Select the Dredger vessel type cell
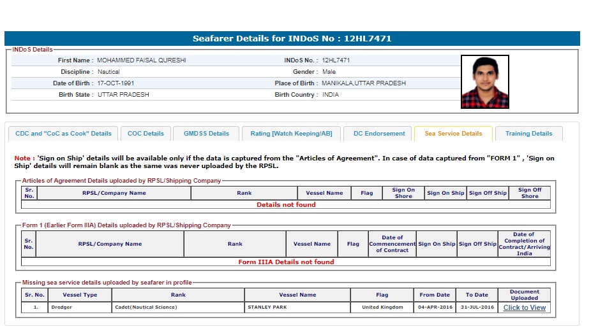The height and width of the screenshot is (331, 591). (80, 307)
